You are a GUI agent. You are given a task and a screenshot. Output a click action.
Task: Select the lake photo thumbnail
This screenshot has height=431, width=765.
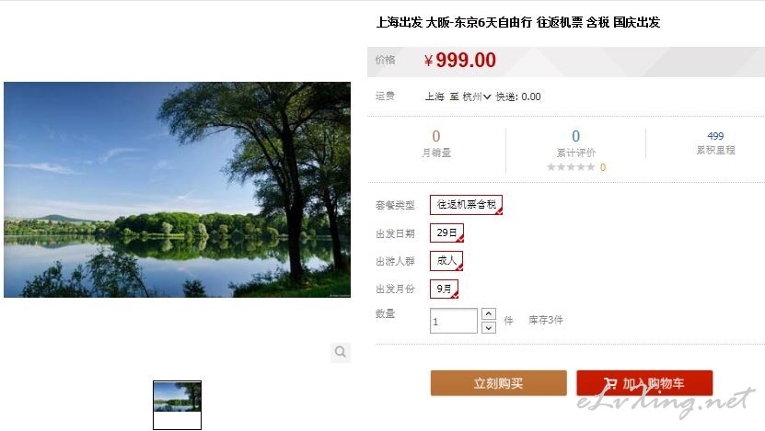tap(177, 405)
